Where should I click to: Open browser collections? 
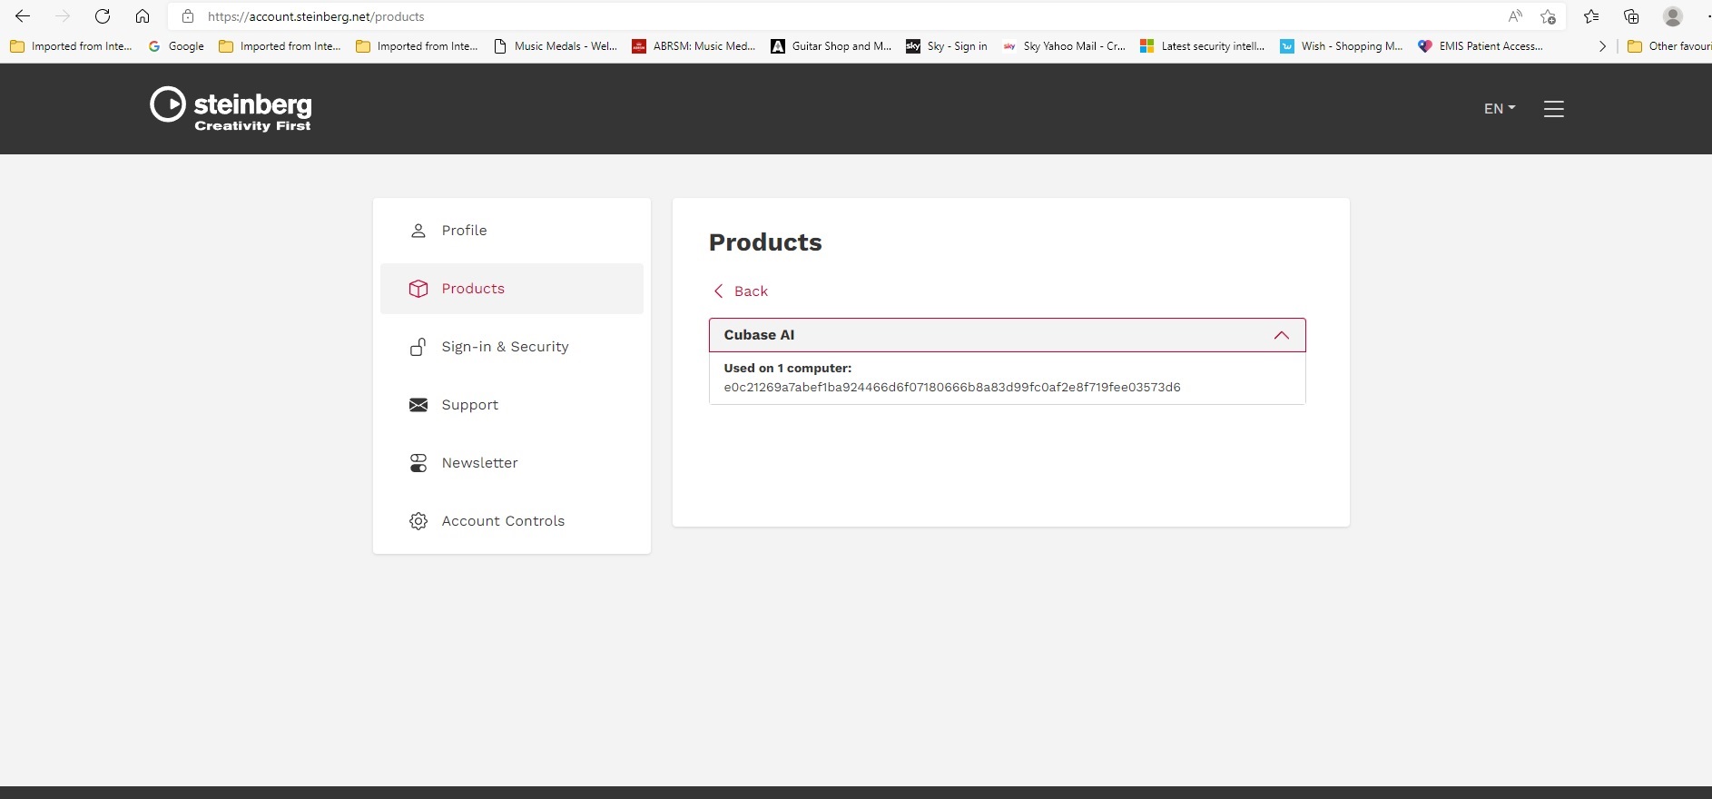pyautogui.click(x=1631, y=16)
